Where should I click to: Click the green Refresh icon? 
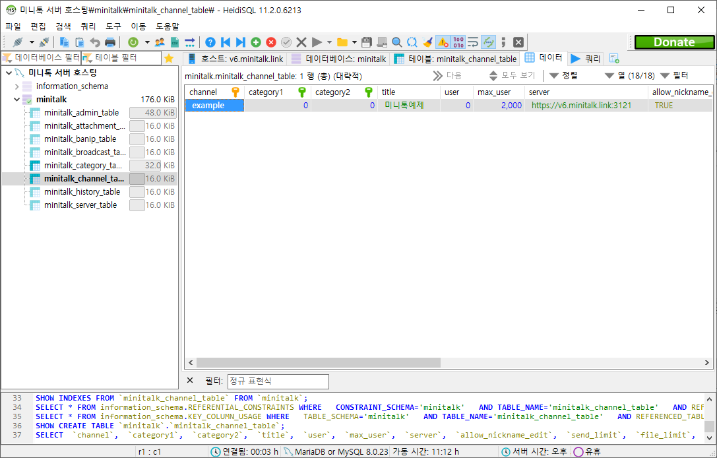(x=133, y=42)
